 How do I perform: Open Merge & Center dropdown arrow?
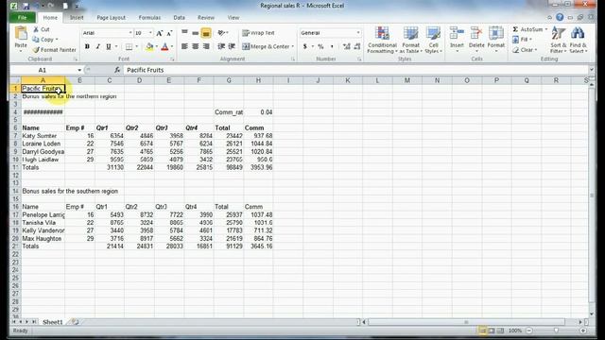[293, 46]
